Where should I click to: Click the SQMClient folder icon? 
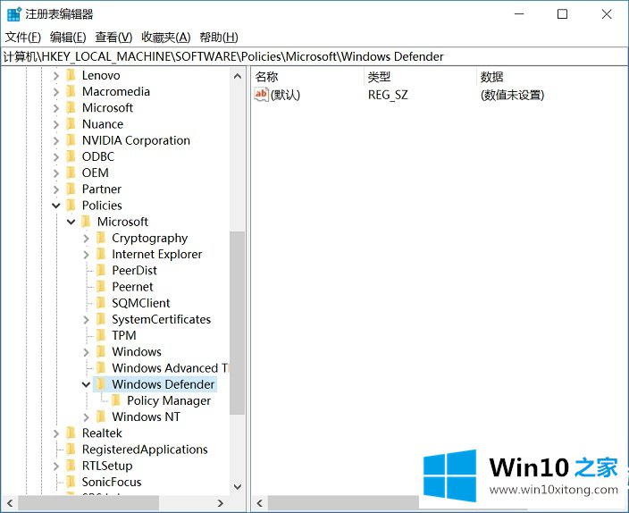(x=101, y=303)
